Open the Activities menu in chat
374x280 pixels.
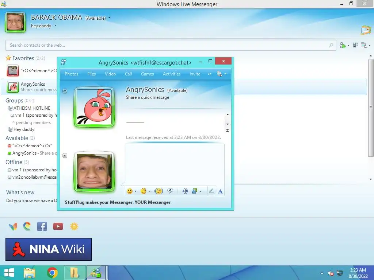(x=172, y=74)
